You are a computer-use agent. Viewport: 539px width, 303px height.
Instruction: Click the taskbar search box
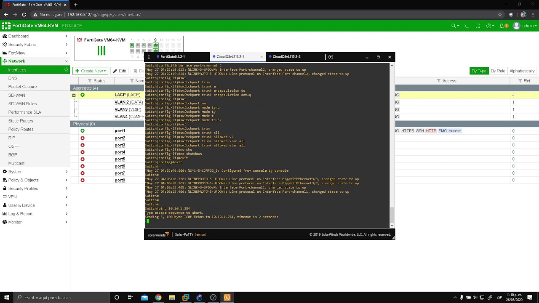(x=61, y=298)
